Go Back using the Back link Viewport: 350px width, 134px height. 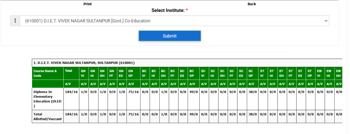pos(252,4)
